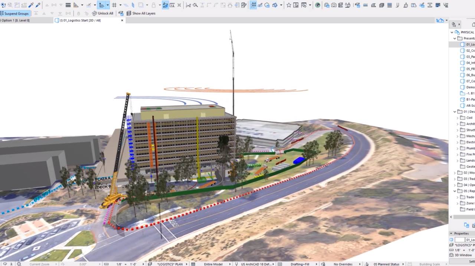Click the grid snap hash icon
The height and width of the screenshot is (266, 475).
[114, 5]
